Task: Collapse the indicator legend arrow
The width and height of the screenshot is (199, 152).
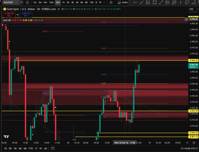Action: (x=5, y=25)
